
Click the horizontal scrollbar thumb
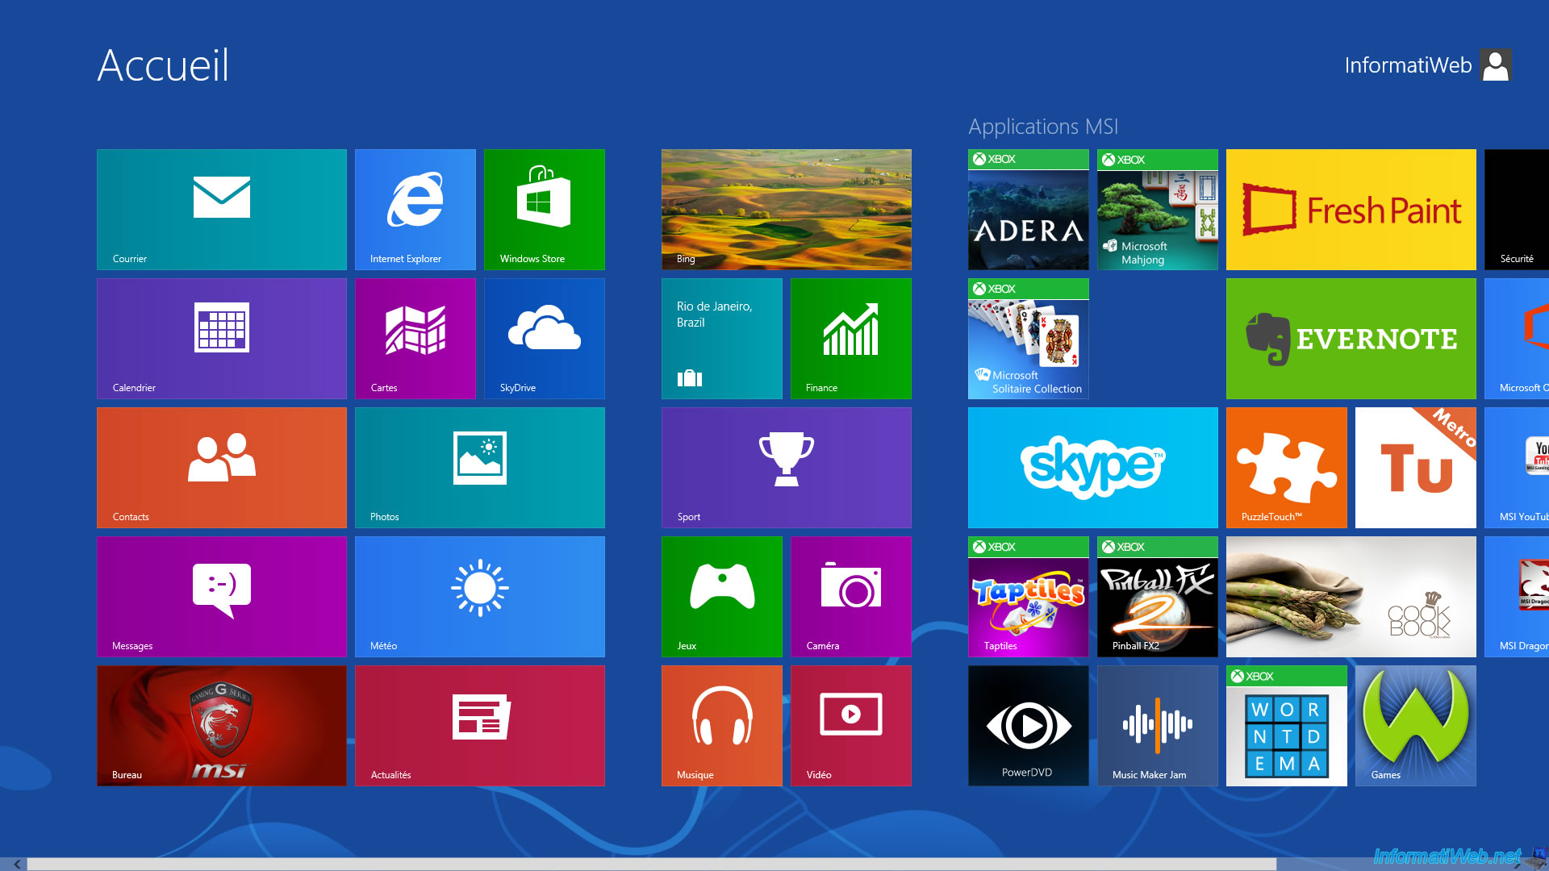tap(652, 864)
